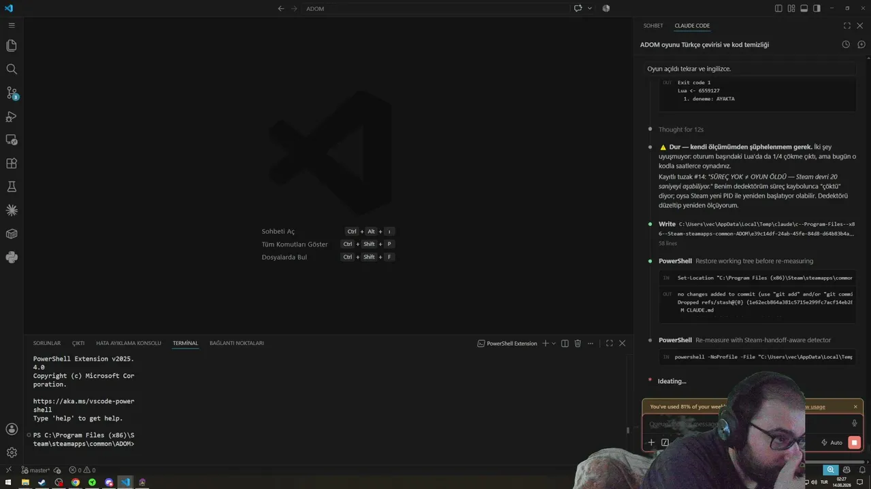This screenshot has width=871, height=489.
Task: Open the Search view in the activity bar
Action: click(12, 69)
